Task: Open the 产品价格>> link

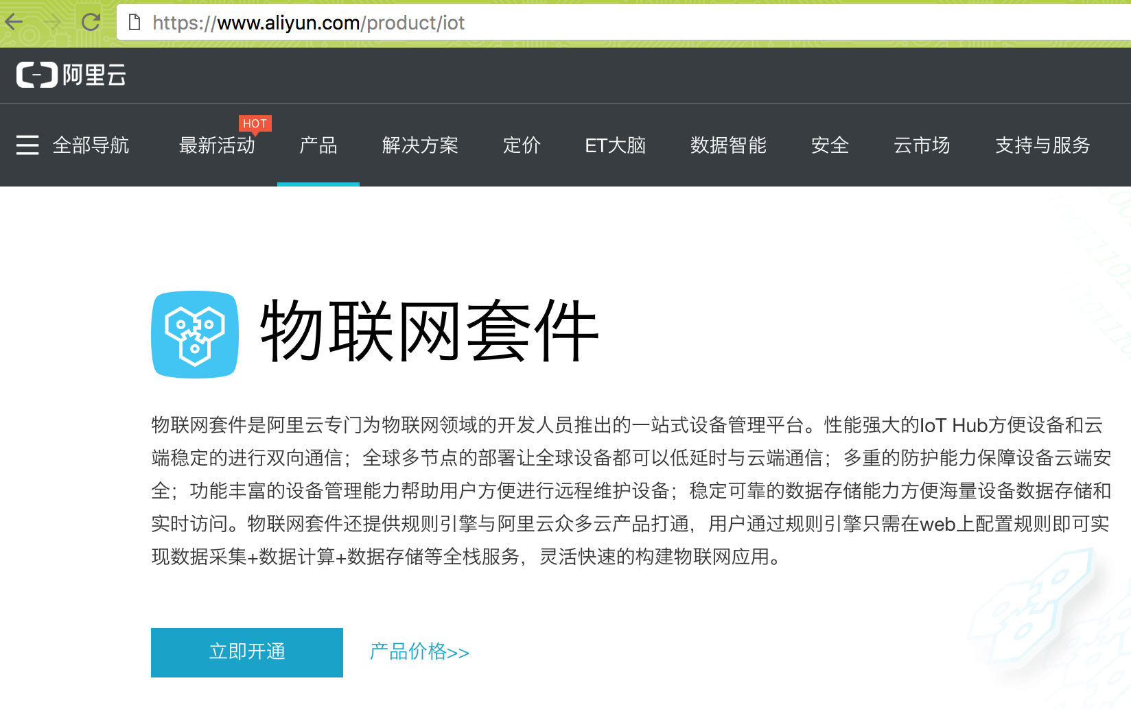Action: click(x=417, y=652)
